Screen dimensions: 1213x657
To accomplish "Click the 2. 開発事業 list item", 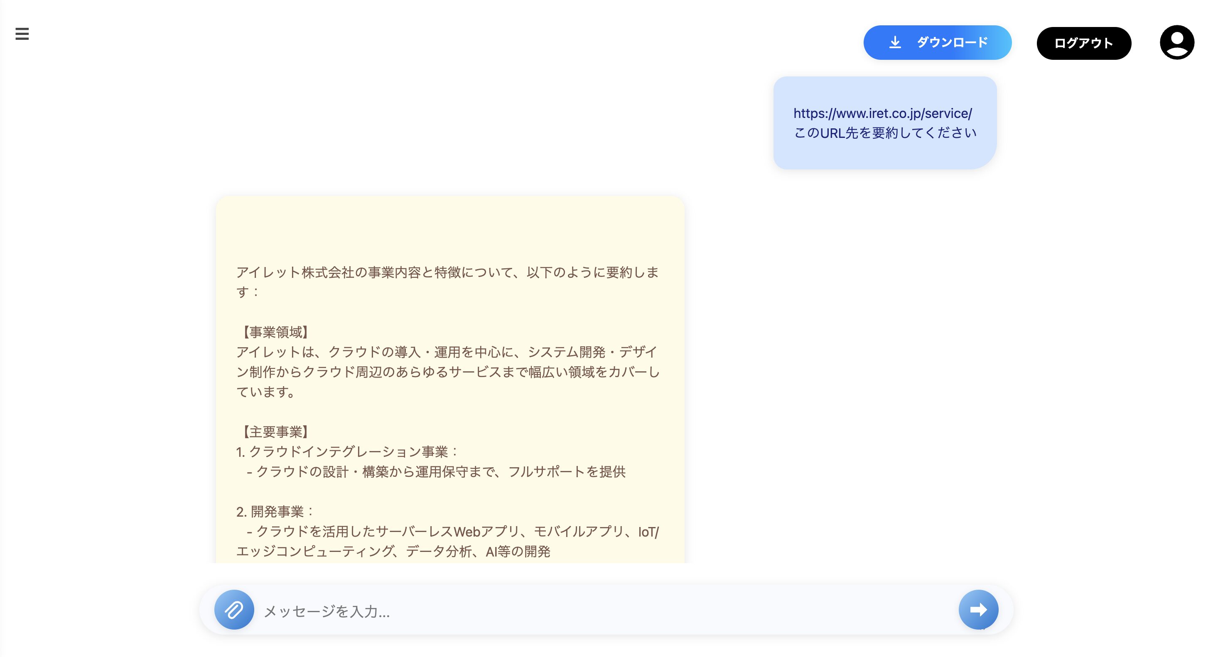I will 275,512.
